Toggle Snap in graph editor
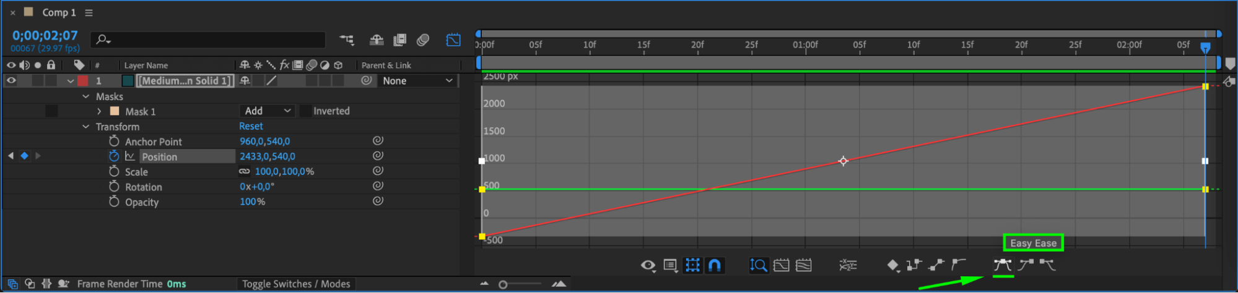The width and height of the screenshot is (1238, 293). point(715,265)
